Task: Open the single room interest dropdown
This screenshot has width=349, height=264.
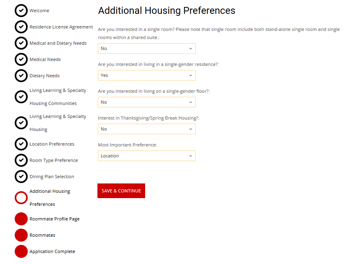Action: tap(147, 48)
